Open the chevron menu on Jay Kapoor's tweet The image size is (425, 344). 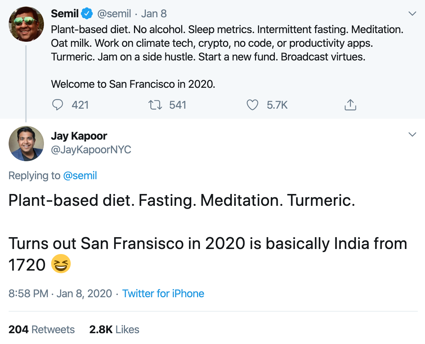click(412, 135)
